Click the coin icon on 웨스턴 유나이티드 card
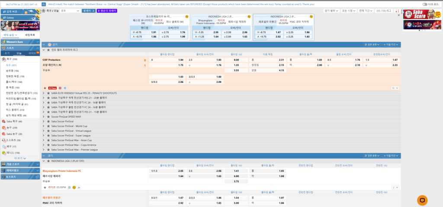Image resolution: width=443 pixels, height=207 pixels. click(186, 17)
